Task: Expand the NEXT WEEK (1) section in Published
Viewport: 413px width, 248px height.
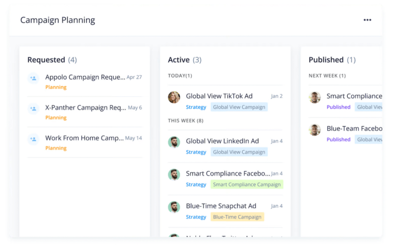Action: pyautogui.click(x=327, y=76)
